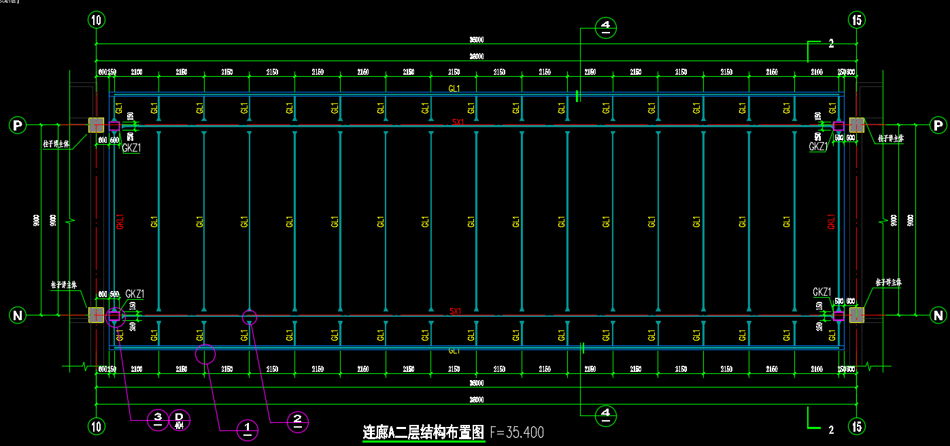Viewport: 950px width, 446px height.
Task: Click section mark 2 near bottom axis 15
Action: pos(831,430)
